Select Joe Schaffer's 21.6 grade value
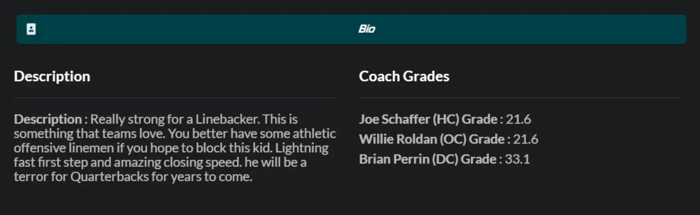Viewport: 700px width, 215px height. 518,119
